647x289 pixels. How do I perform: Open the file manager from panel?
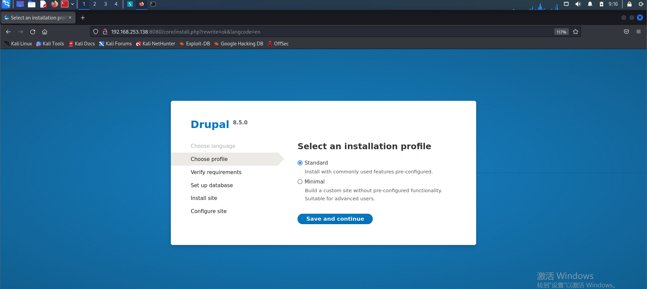coord(32,4)
